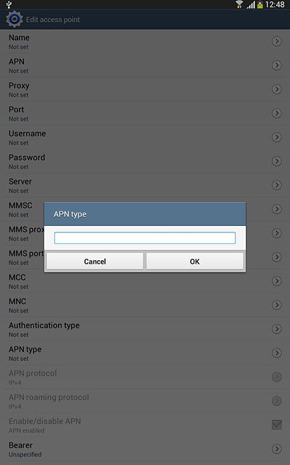Focus the APN type text field

(145, 238)
